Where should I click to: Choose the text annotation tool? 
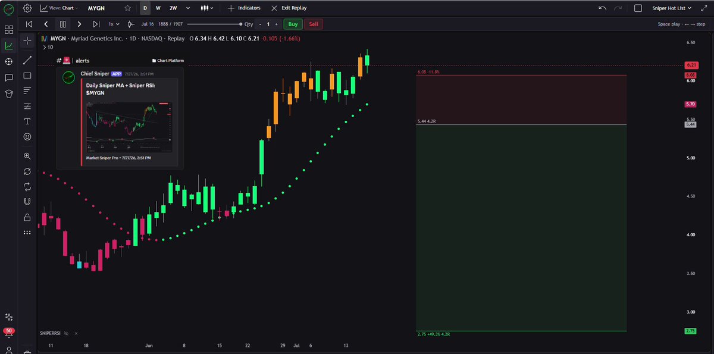pyautogui.click(x=27, y=121)
